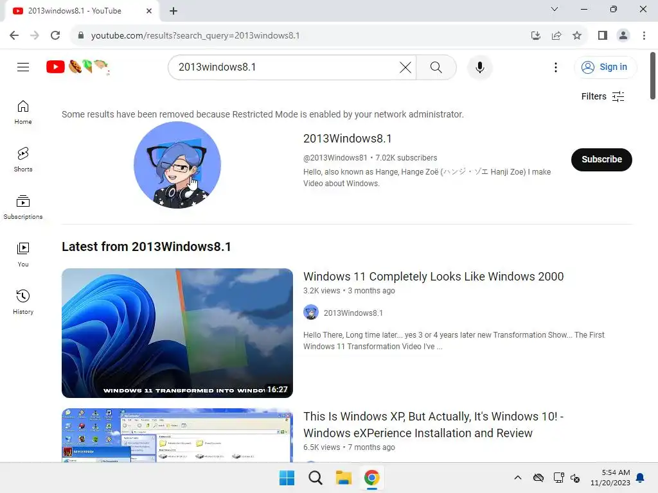Close the 2013windows8.1 YouTube tab
658x493 pixels.
coord(149,11)
